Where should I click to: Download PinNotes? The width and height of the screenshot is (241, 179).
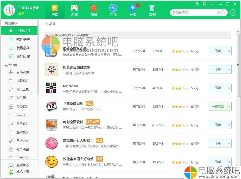(218, 88)
